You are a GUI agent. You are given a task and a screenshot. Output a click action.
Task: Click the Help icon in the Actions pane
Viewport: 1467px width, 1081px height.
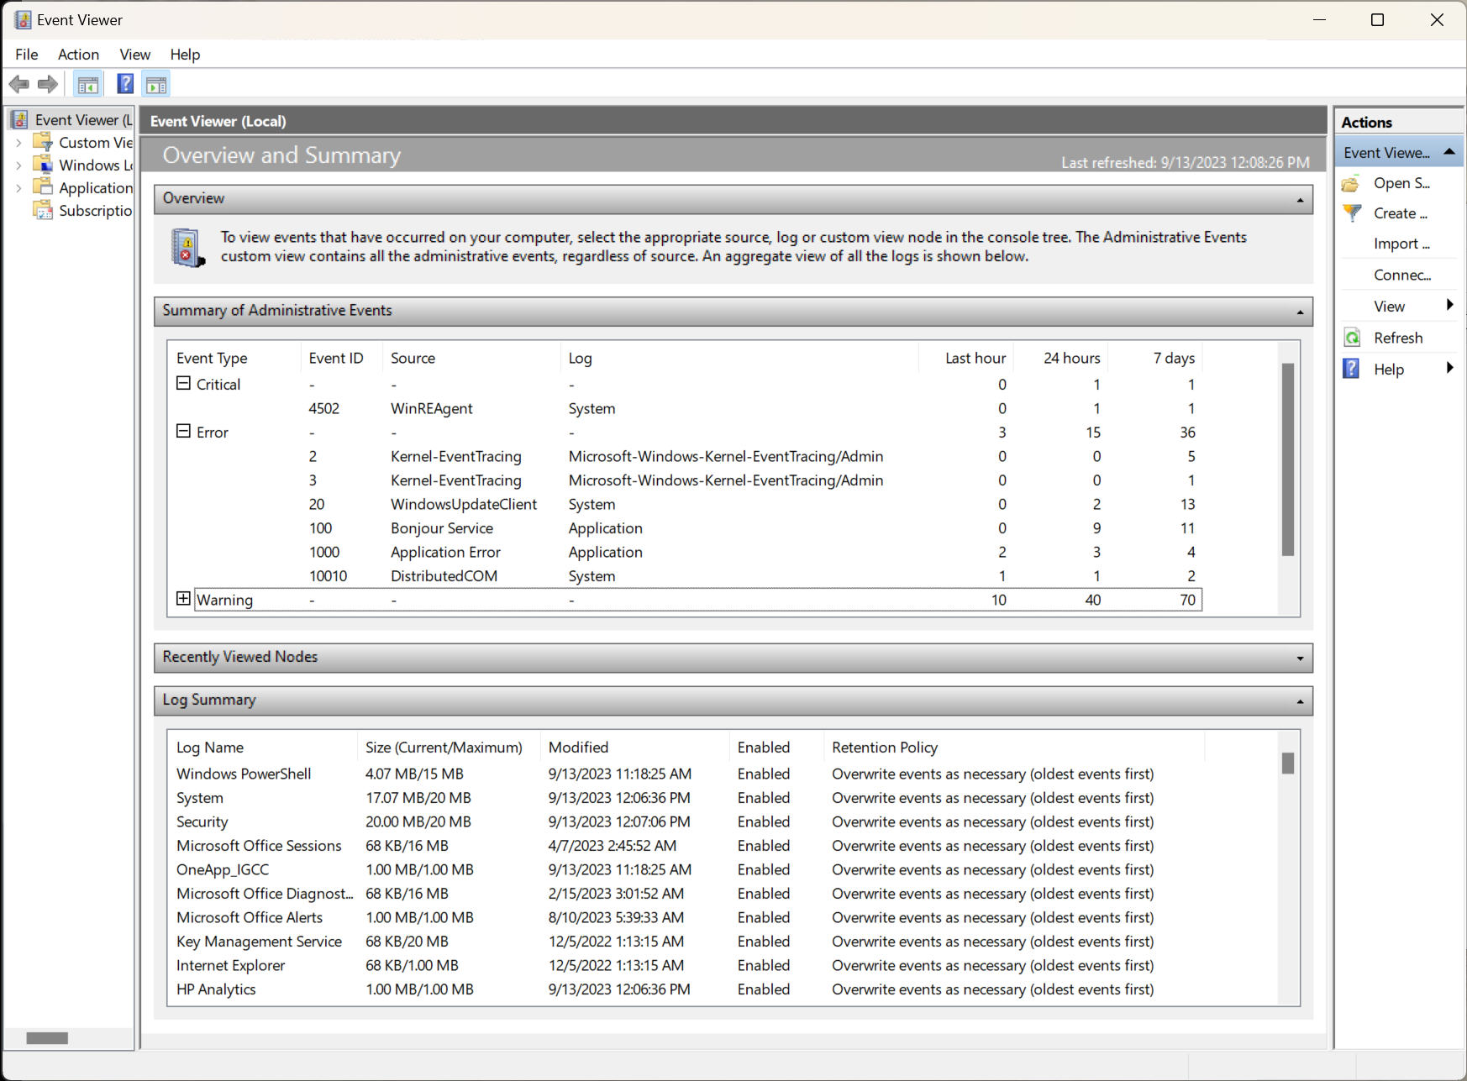[1349, 368]
